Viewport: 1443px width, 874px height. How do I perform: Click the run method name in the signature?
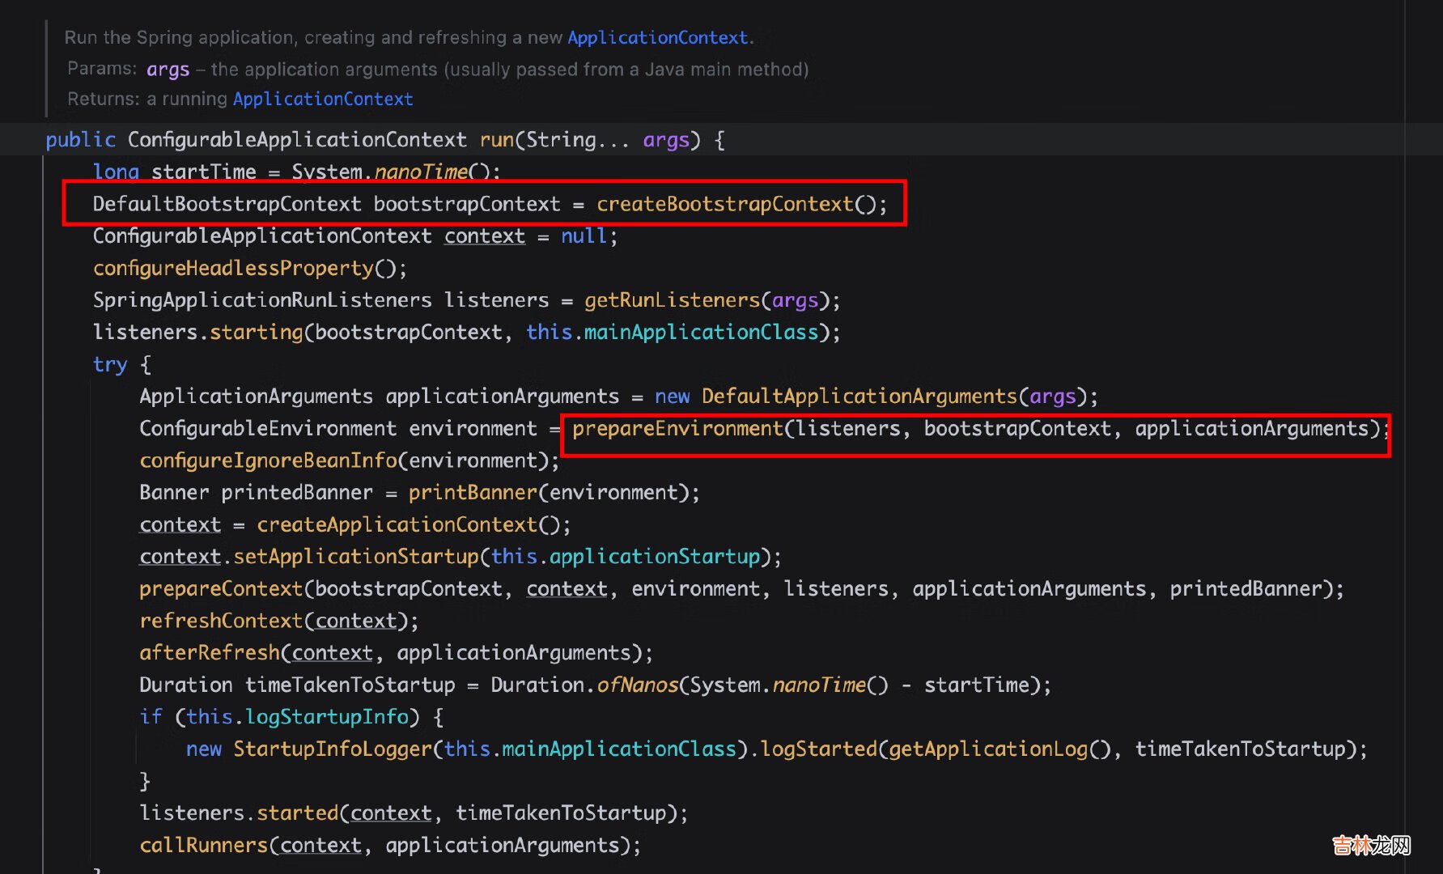click(x=497, y=140)
